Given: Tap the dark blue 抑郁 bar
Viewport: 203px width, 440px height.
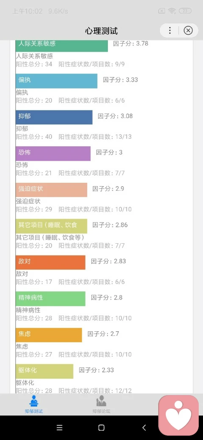Looking at the screenshot, I should click(54, 117).
